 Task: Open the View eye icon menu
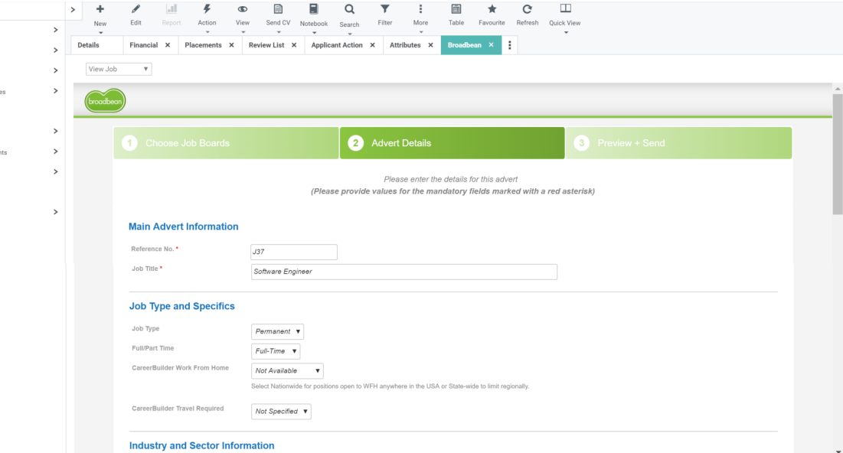243,9
